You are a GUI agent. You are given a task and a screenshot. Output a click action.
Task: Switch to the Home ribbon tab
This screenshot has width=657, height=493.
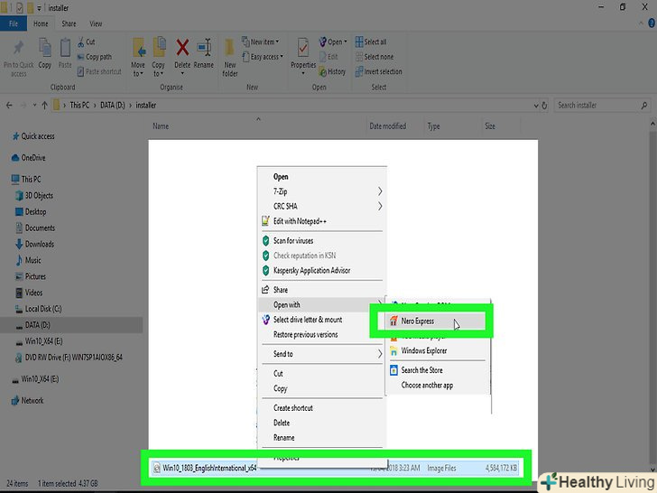pyautogui.click(x=41, y=23)
